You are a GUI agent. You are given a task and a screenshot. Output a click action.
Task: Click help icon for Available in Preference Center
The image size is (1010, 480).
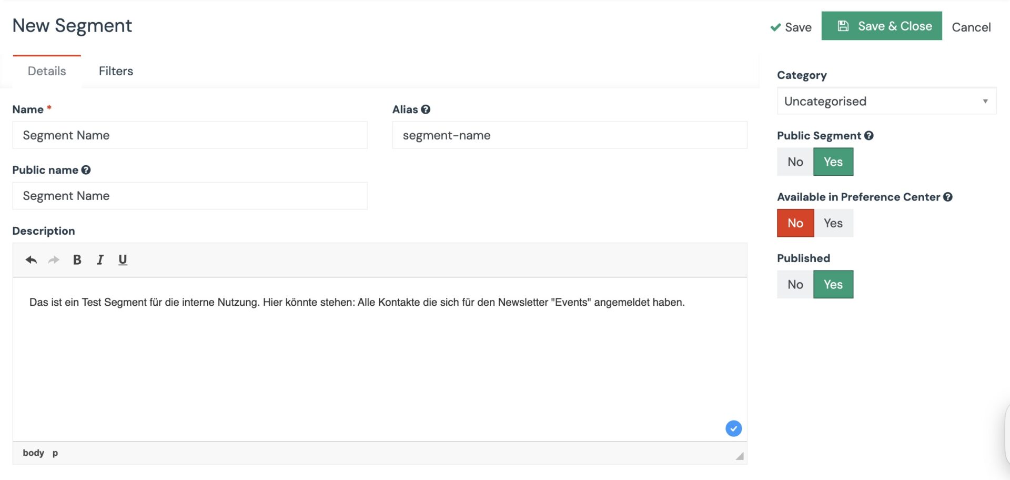(x=947, y=197)
